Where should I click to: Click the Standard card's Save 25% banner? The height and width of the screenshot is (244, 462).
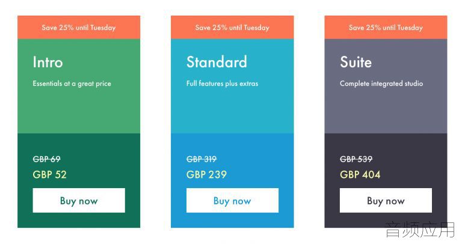(232, 28)
